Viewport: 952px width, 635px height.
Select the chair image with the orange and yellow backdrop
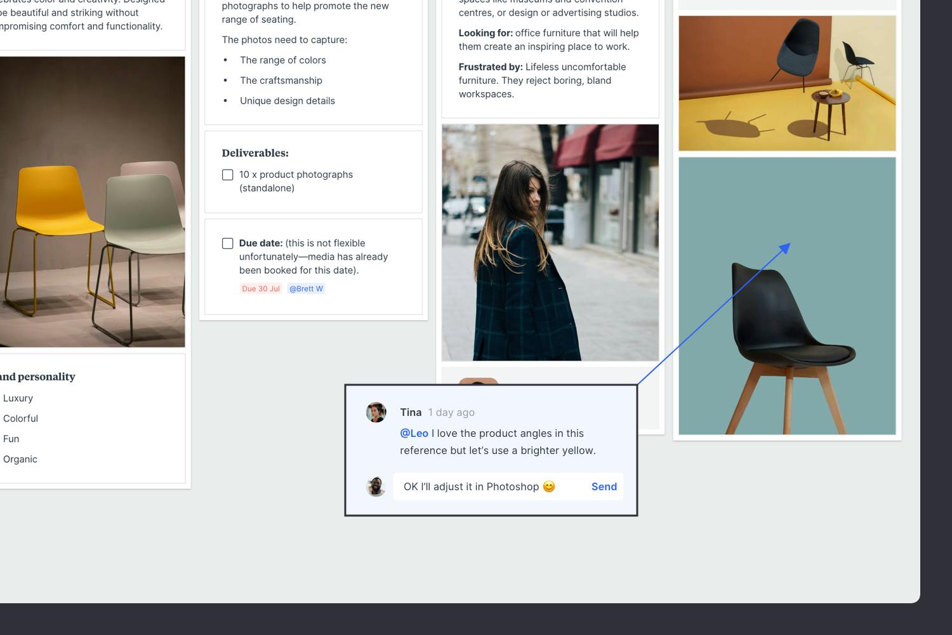(x=787, y=83)
